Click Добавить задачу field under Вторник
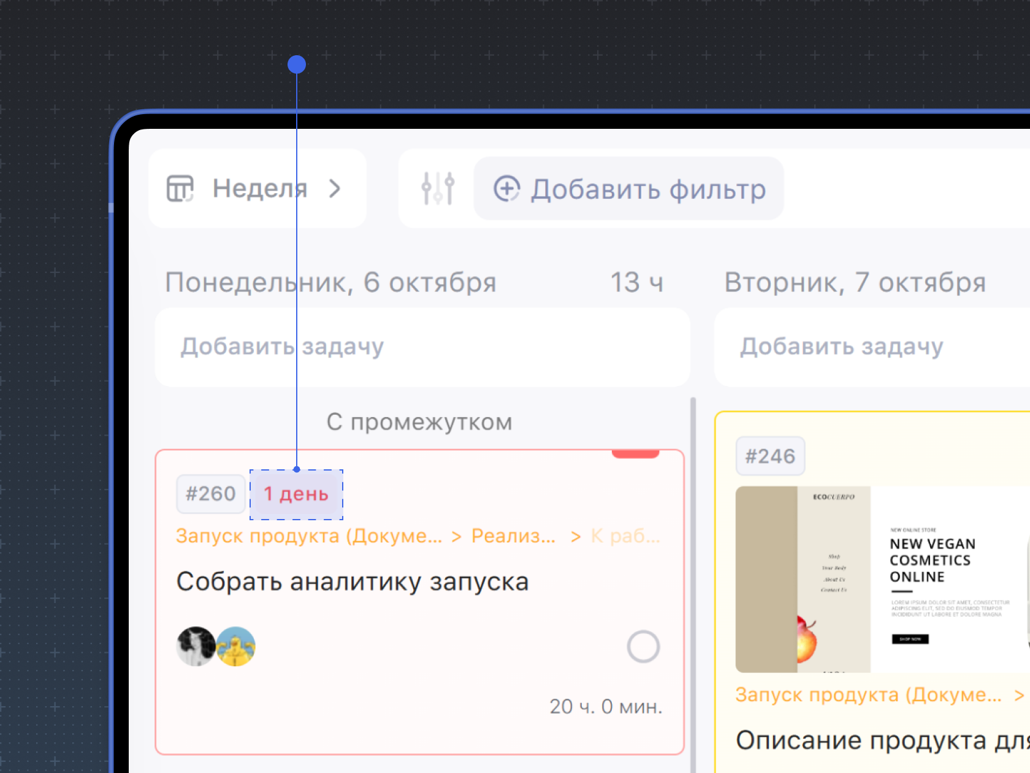 [x=871, y=347]
